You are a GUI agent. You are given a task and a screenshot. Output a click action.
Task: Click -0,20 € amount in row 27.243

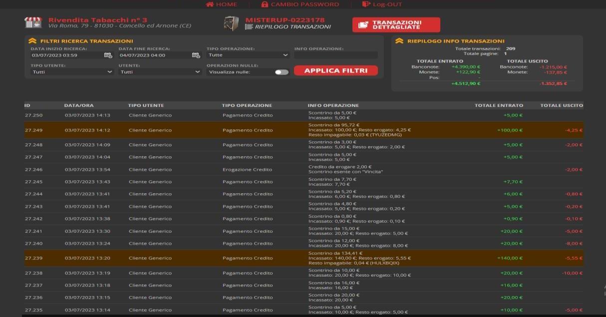[x=574, y=206]
